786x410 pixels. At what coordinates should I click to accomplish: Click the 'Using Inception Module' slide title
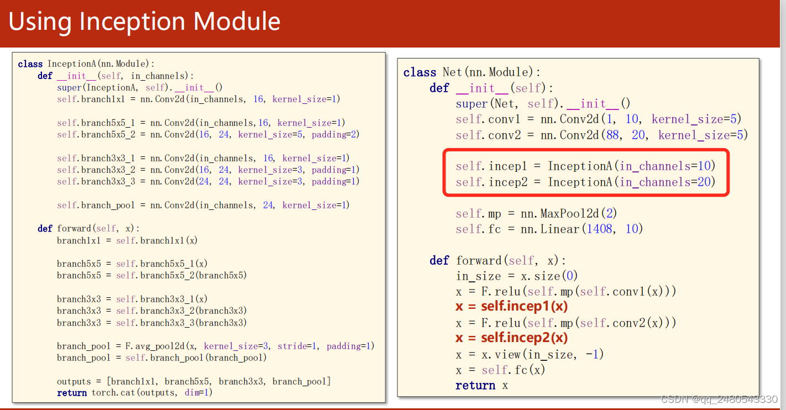pyautogui.click(x=144, y=22)
